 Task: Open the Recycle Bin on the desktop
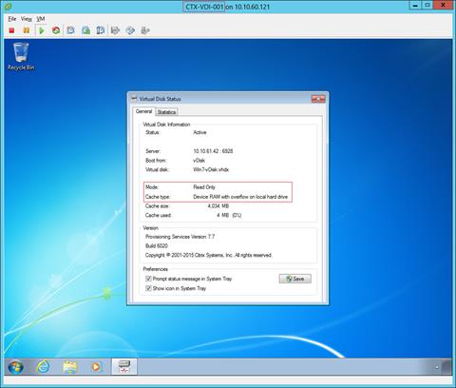pyautogui.click(x=21, y=56)
